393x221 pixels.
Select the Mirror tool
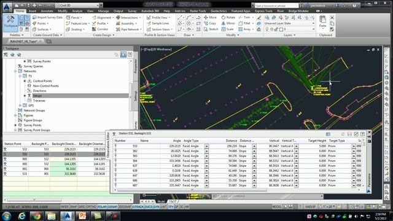pos(228,23)
